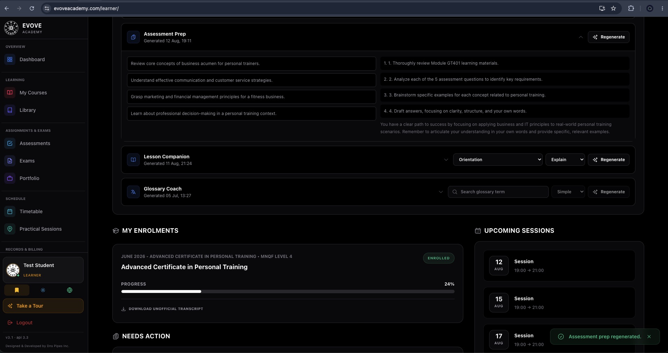The width and height of the screenshot is (668, 353).
Task: Click the Library icon in sidebar
Action: click(10, 110)
